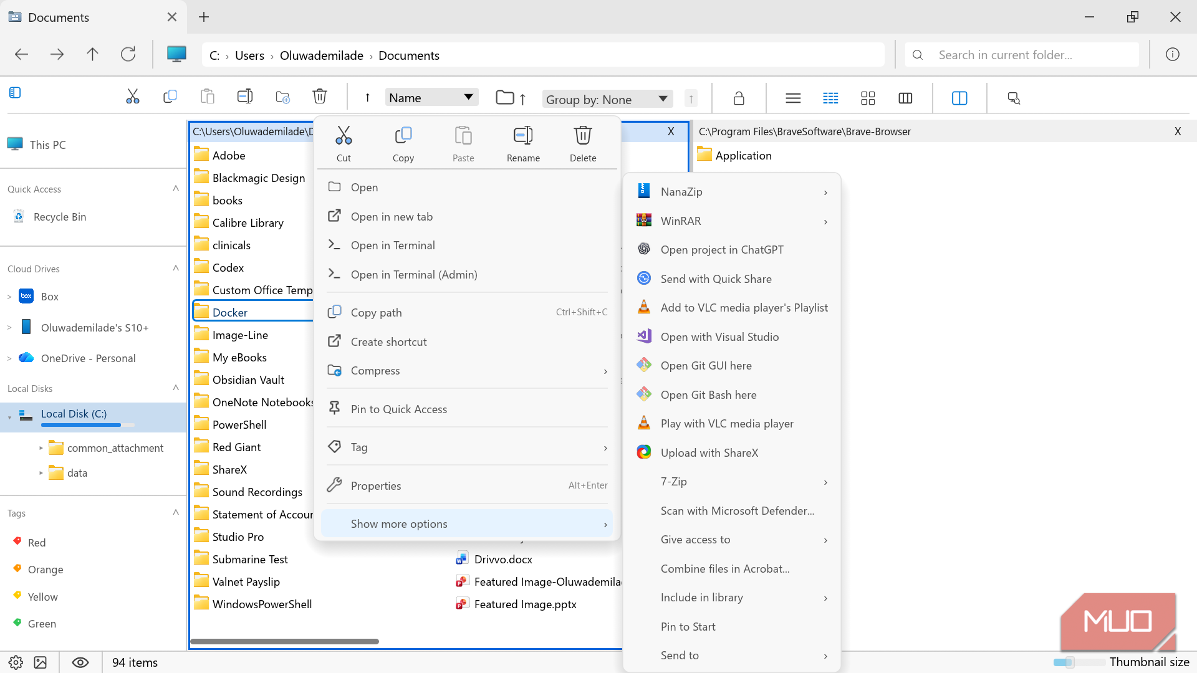This screenshot has height=673, width=1197.
Task: Add a new tab with plus button
Action: point(204,17)
